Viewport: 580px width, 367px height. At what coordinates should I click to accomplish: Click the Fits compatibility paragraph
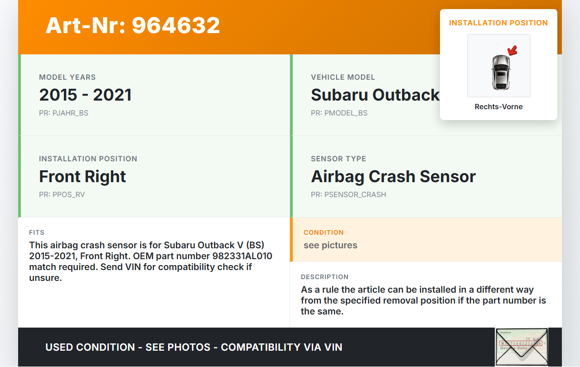point(150,261)
